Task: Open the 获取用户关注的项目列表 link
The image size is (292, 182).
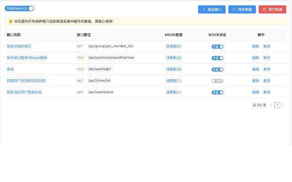Action: click(x=26, y=81)
